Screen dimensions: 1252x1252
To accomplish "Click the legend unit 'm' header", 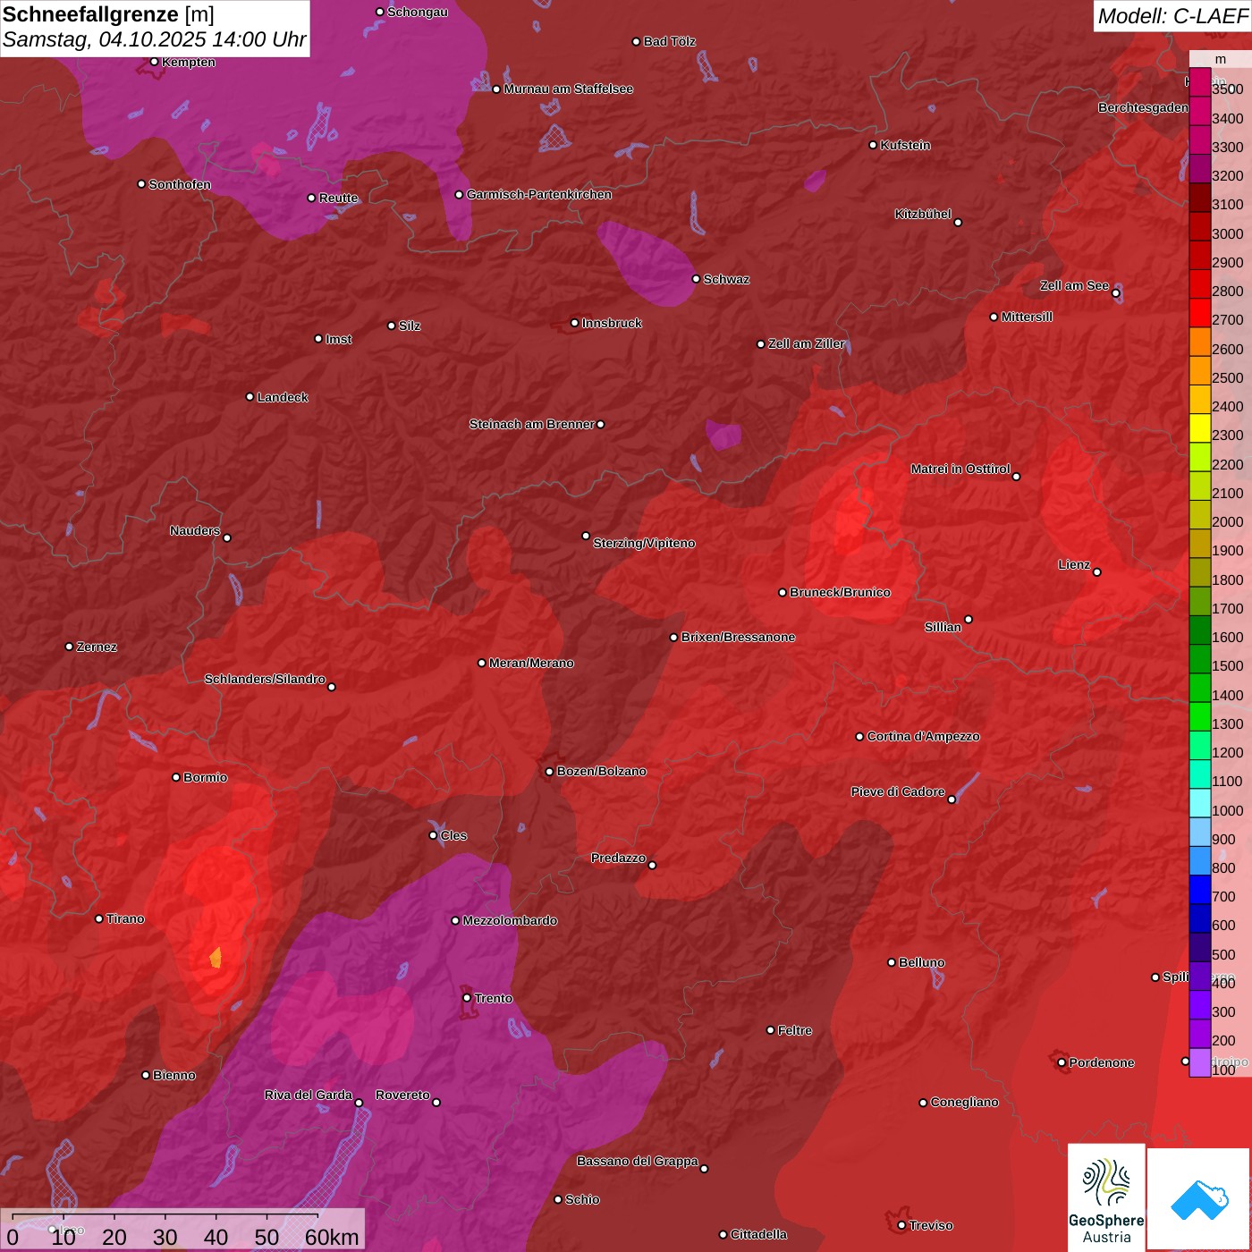I will (x=1221, y=59).
